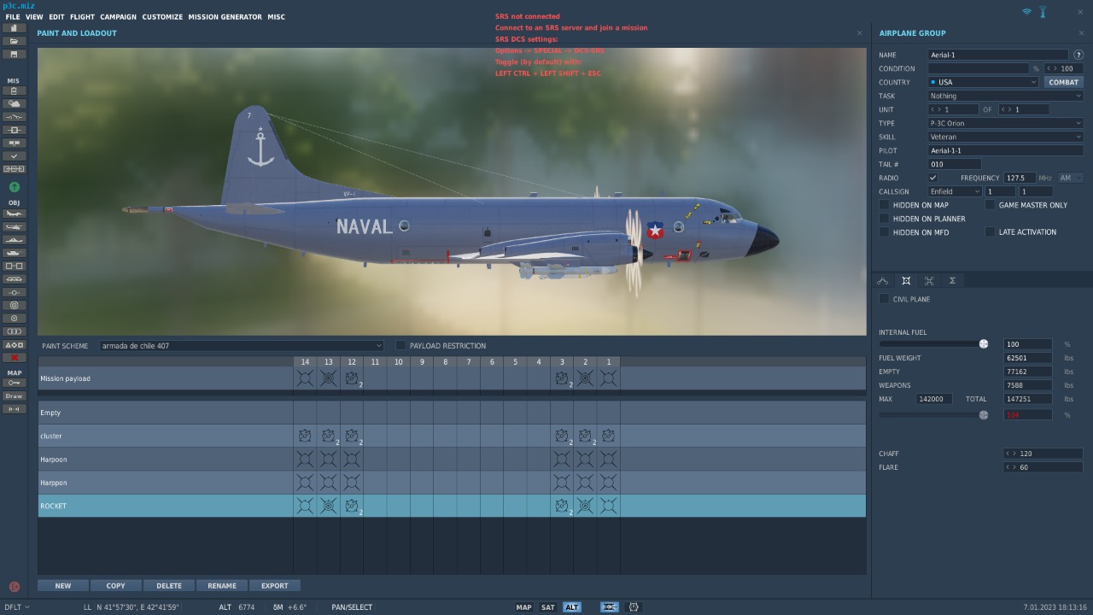This screenshot has height=615, width=1093.
Task: Select the airplane group placement tool
Action: click(14, 214)
